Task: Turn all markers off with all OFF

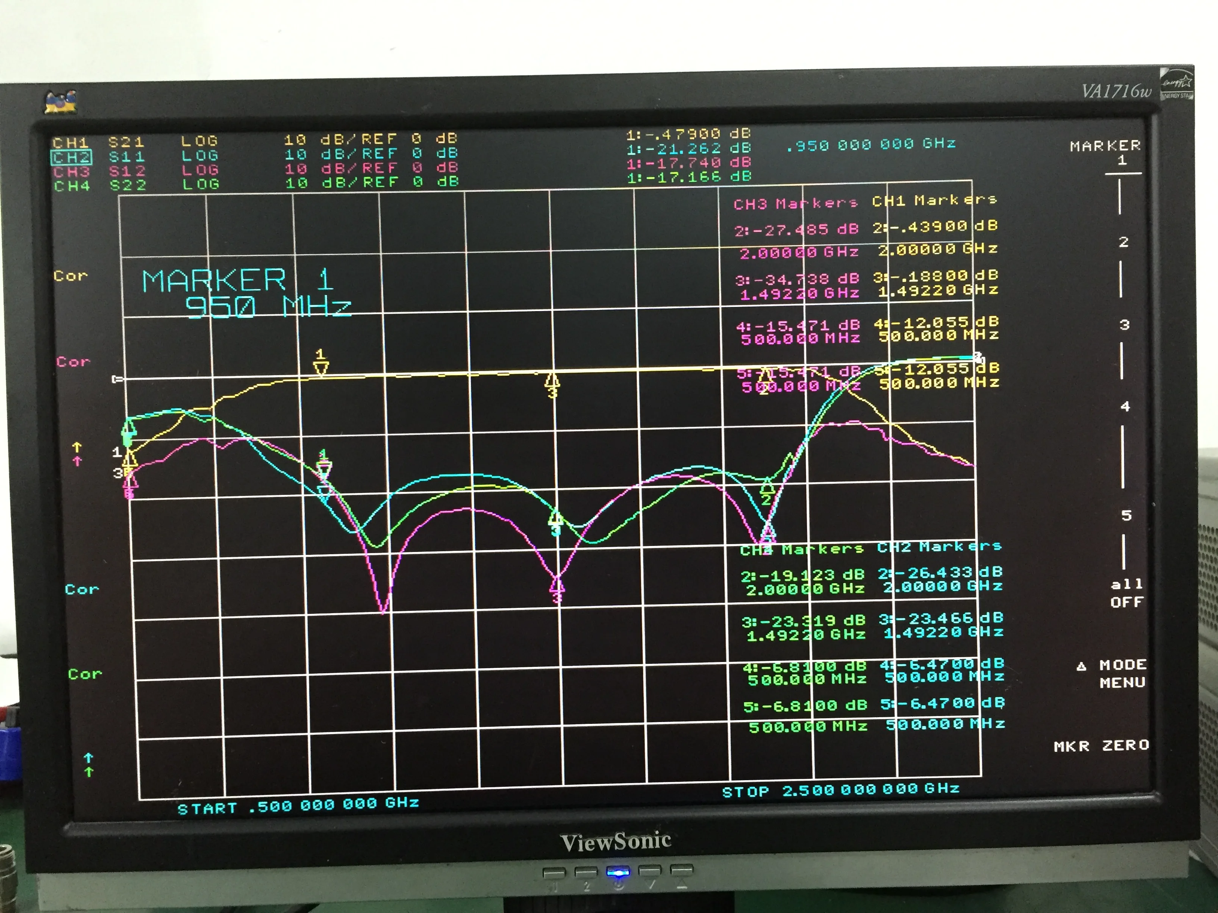Action: [x=1127, y=593]
